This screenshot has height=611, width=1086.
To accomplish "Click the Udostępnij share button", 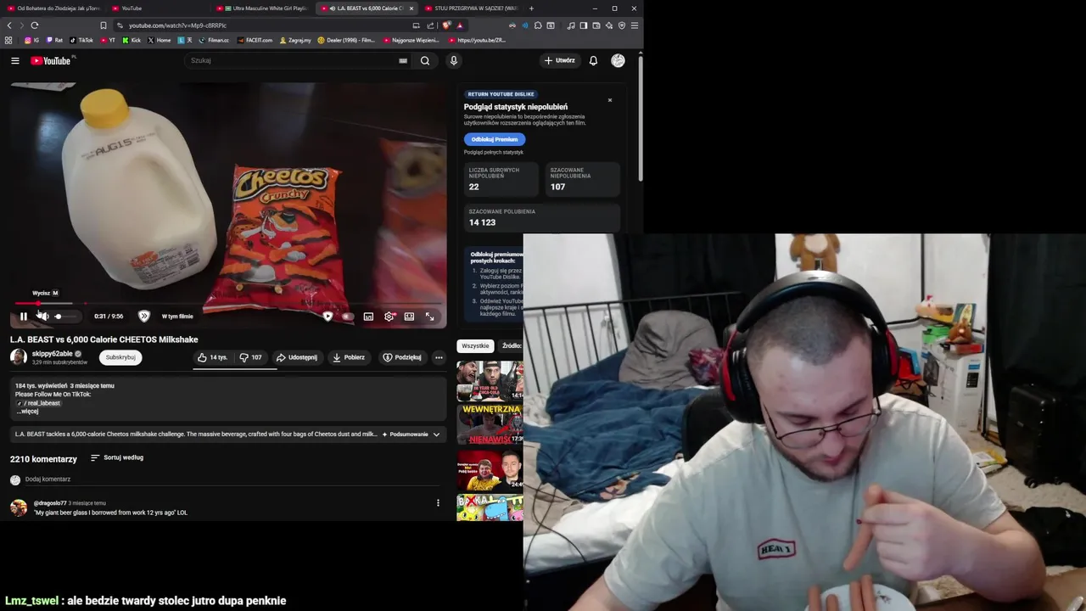I will point(297,357).
